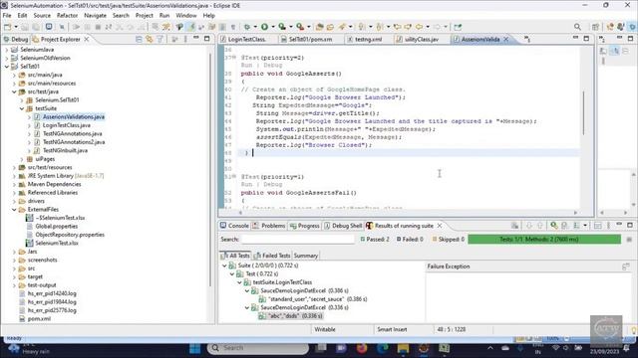Open the LoginTestClass editor tab
638x358 pixels.
pos(242,39)
